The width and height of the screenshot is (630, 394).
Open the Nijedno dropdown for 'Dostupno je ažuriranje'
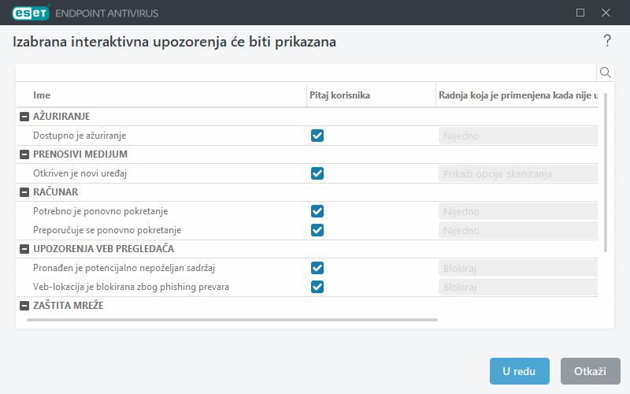pos(518,136)
